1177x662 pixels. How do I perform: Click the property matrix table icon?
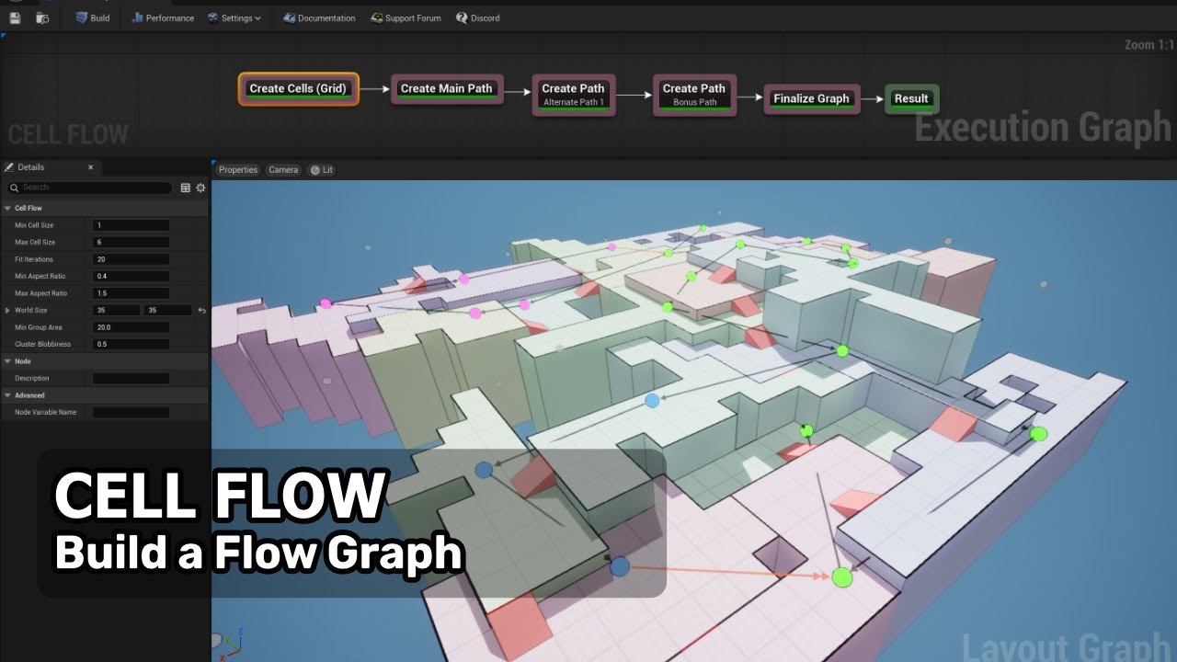click(x=186, y=188)
